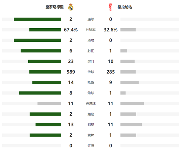The width and height of the screenshot is (179, 152).
Task: Open the 格拉纳达 team name link
Action: [x=125, y=7]
